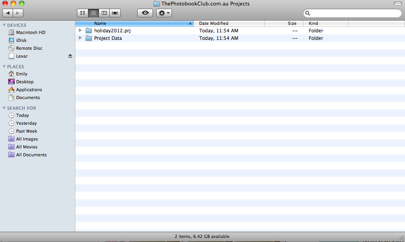Switch to column view

point(105,13)
